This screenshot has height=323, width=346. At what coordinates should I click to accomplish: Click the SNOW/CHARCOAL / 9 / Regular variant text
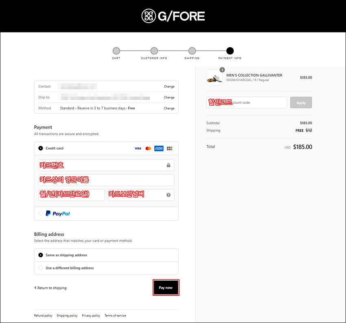pyautogui.click(x=247, y=80)
